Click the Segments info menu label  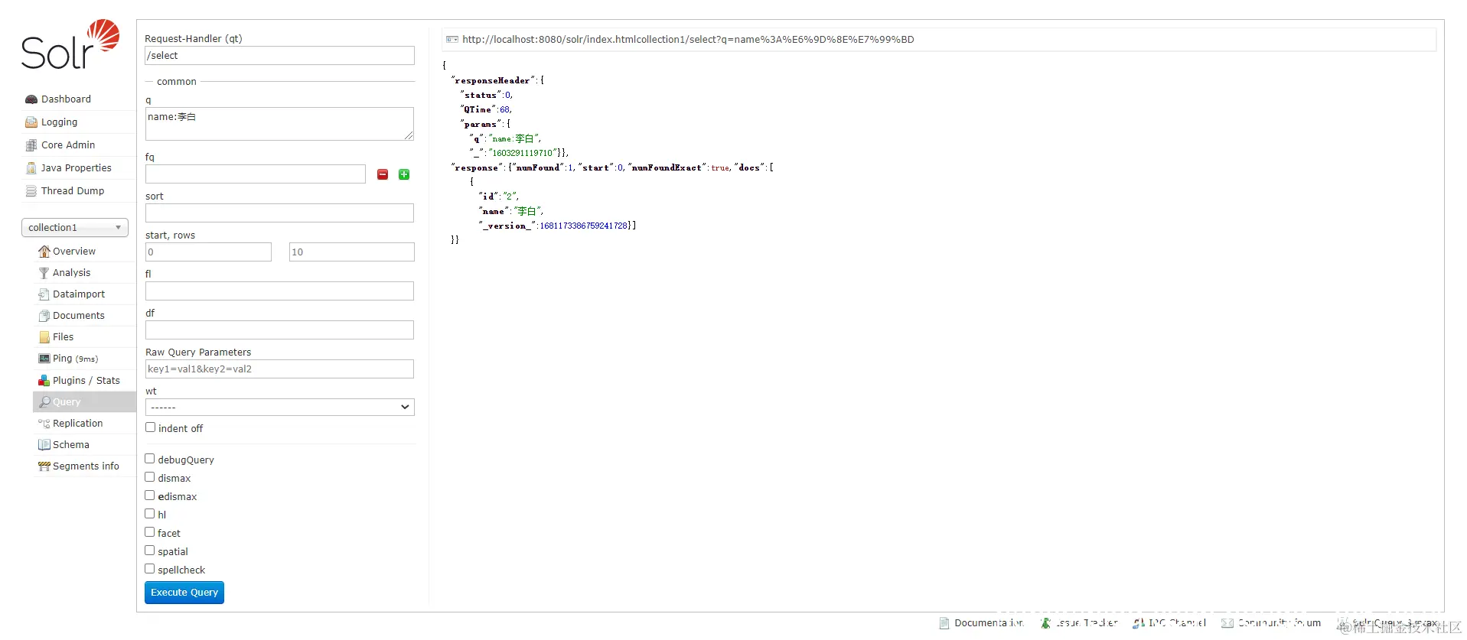click(86, 466)
